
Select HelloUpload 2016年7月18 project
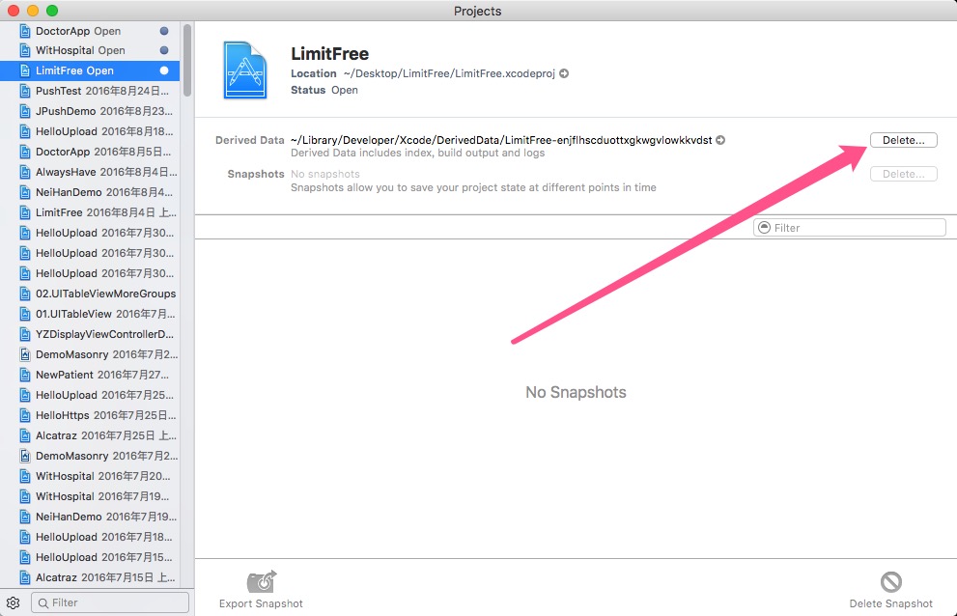point(90,537)
